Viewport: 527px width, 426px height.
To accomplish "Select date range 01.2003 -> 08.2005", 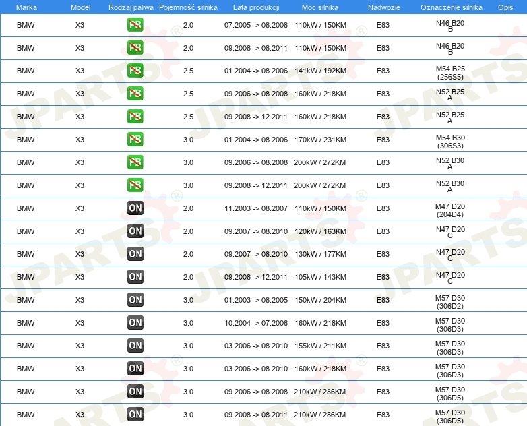I will [x=256, y=299].
